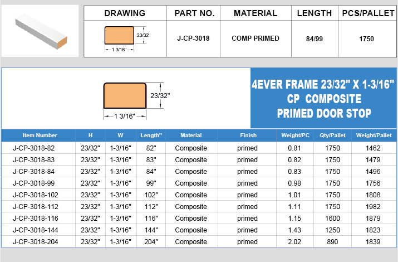This screenshot has width=398, height=262.
Task: Select item J-CP-3018-82
Action: pos(34,148)
